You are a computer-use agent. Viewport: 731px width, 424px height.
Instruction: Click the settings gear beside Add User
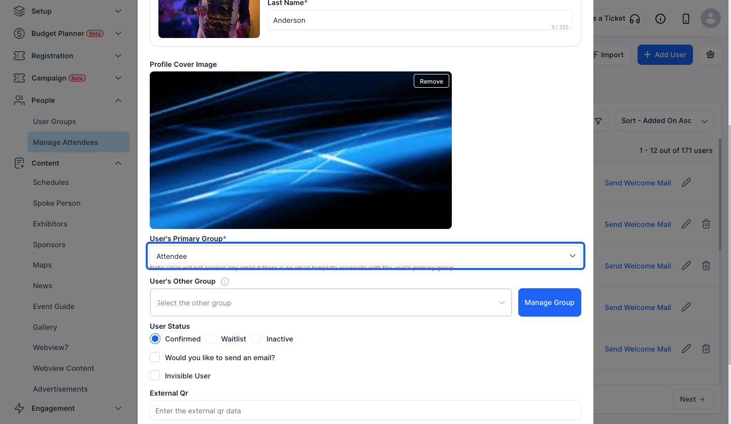pos(710,55)
